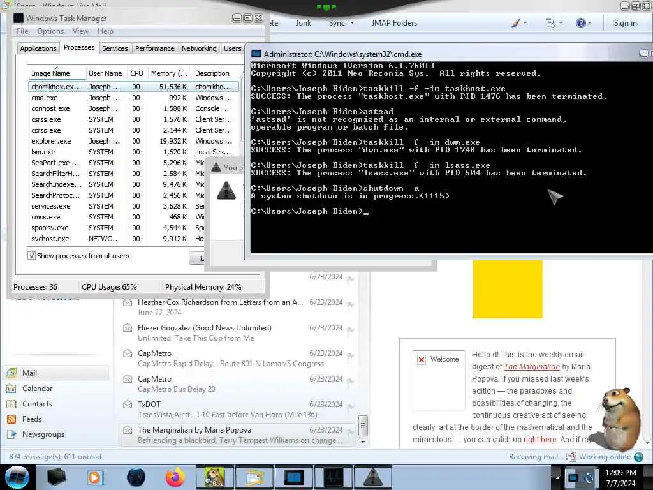Open Task Manager Help menu

pos(105,31)
